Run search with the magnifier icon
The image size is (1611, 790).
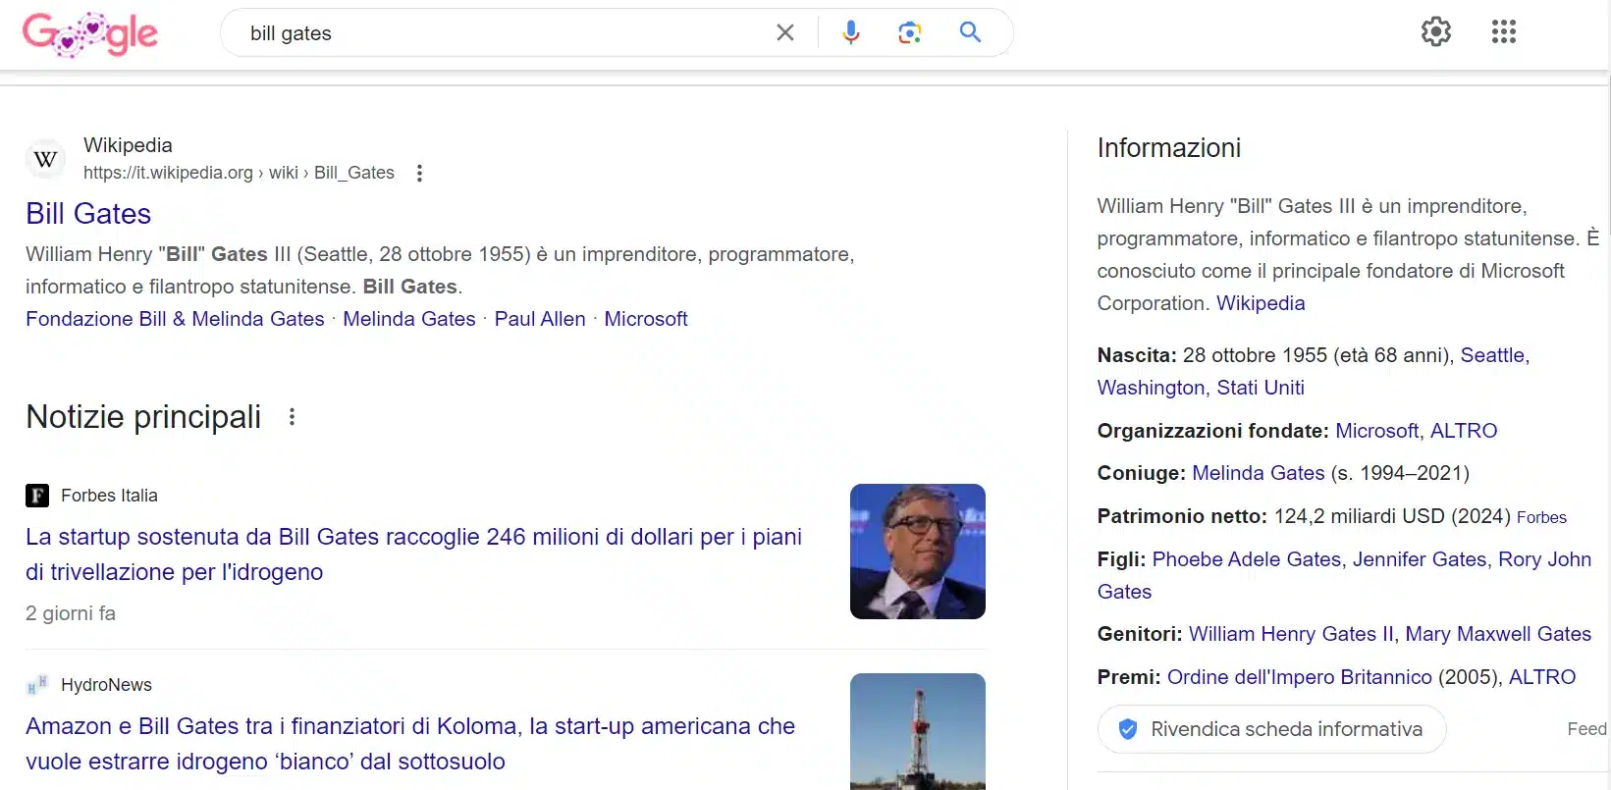tap(970, 32)
